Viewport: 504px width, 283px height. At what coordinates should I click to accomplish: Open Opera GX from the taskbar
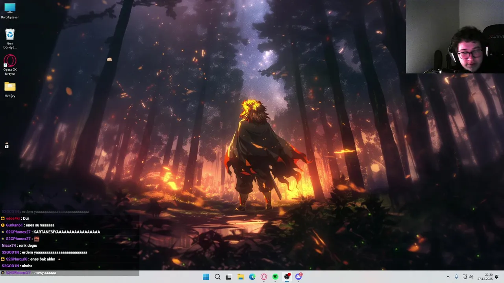point(264,277)
